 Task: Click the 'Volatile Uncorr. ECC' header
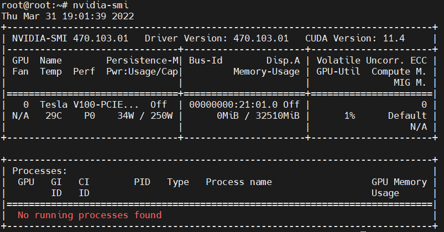pyautogui.click(x=372, y=60)
